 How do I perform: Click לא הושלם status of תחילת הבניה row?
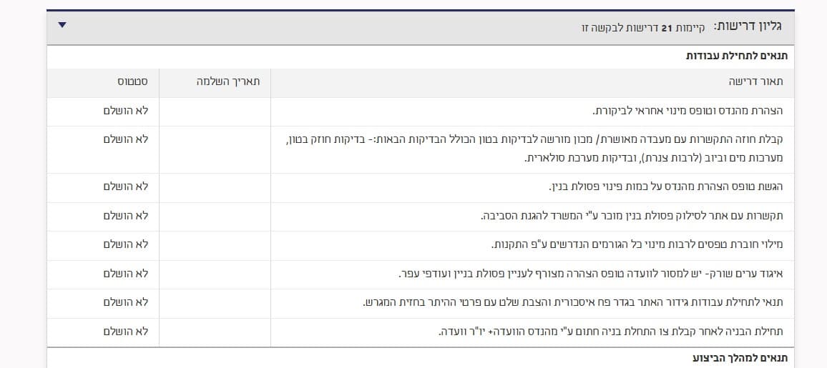126,331
